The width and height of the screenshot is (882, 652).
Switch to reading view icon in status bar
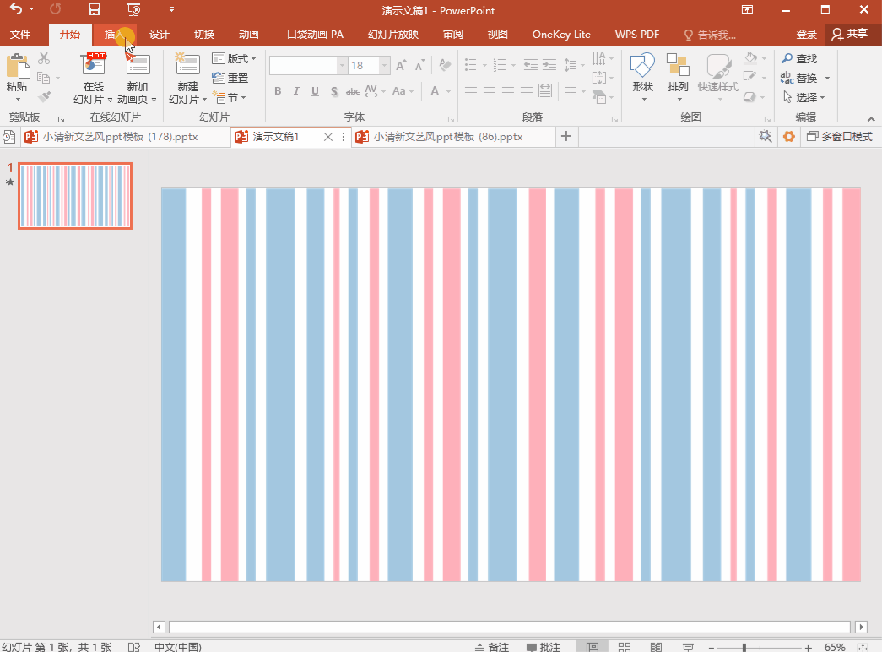click(x=656, y=647)
